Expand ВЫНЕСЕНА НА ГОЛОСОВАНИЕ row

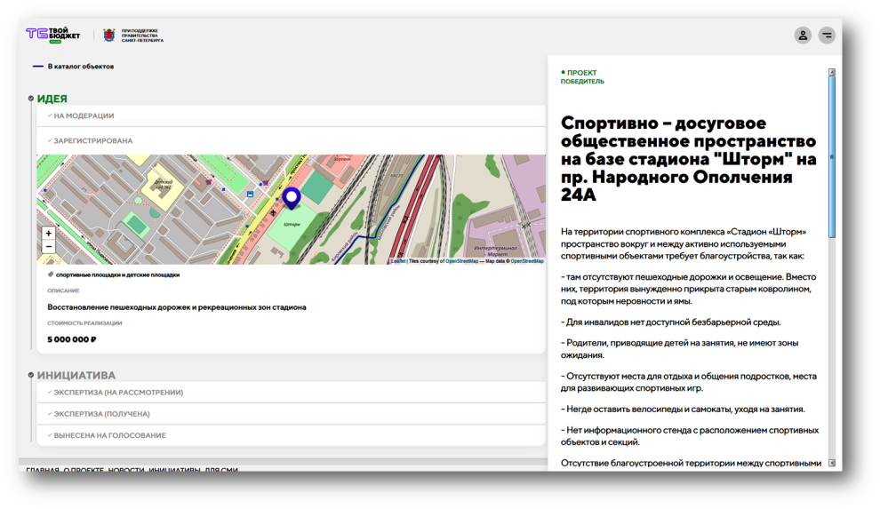pos(292,435)
